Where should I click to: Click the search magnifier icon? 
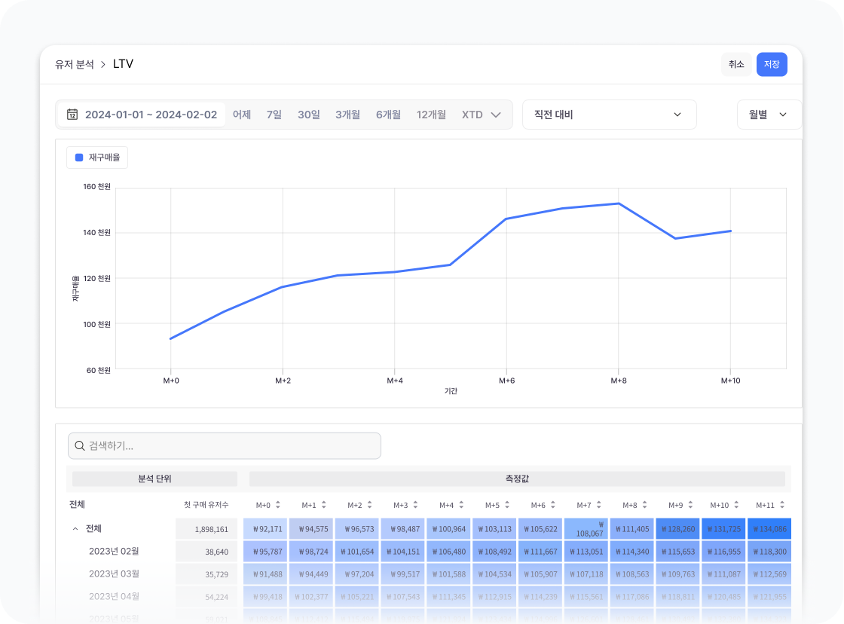79,446
